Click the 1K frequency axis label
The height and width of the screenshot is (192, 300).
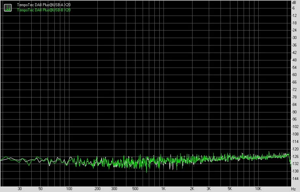(x=163, y=189)
